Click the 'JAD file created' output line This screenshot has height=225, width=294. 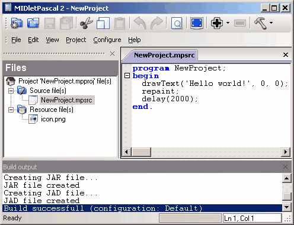[x=41, y=201]
